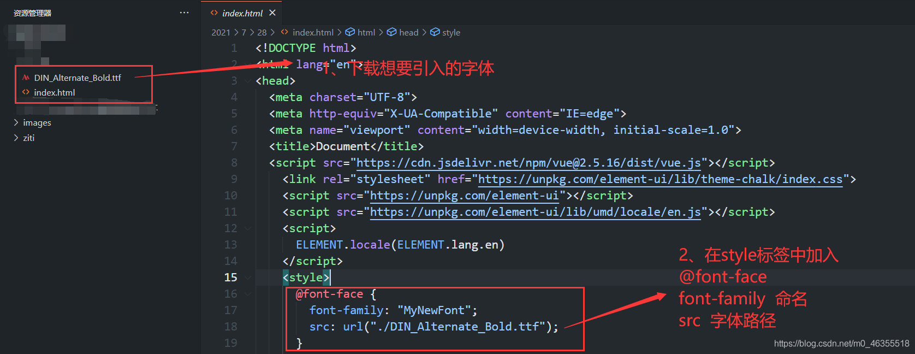Click the title Document line
This screenshot has width=915, height=354.
point(346,146)
